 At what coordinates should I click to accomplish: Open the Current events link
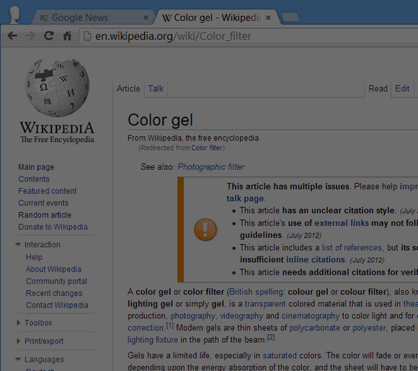tap(43, 203)
